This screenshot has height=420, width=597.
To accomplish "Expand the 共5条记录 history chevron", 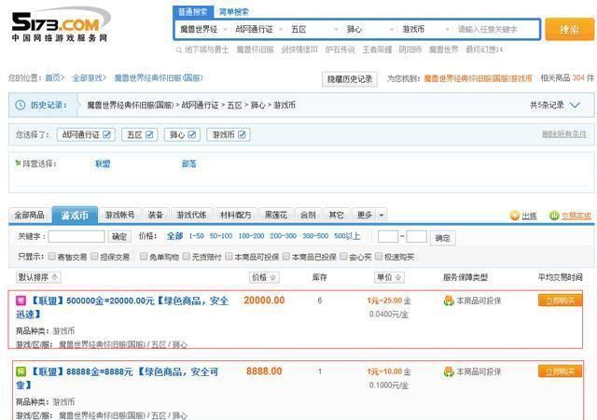I will coord(575,105).
